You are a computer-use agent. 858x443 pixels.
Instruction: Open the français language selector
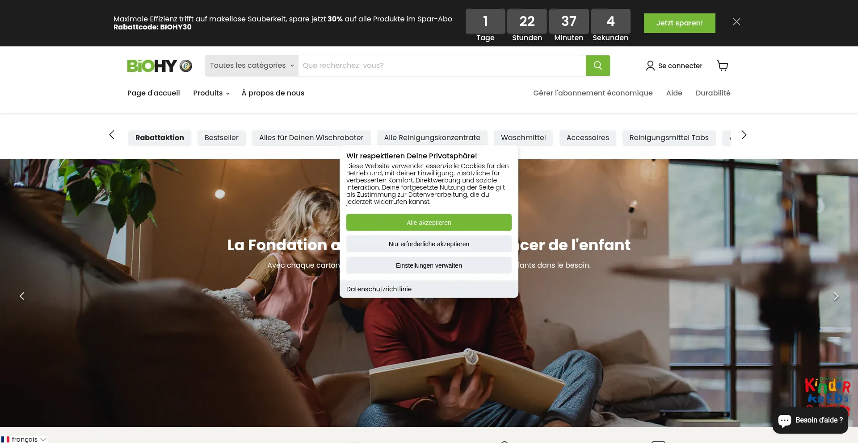point(24,439)
